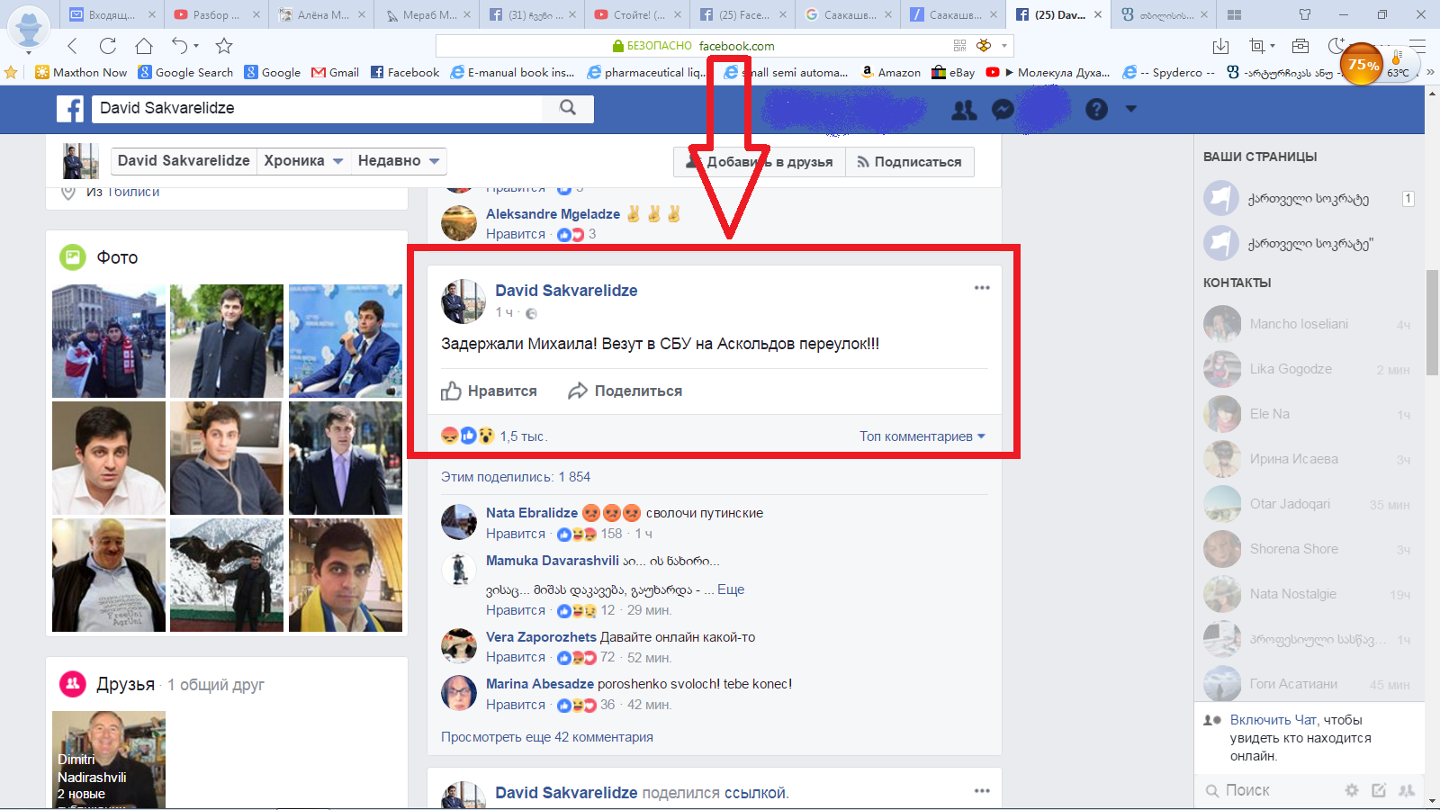Image resolution: width=1440 pixels, height=810 pixels.
Task: Open the downloads icon in toolbar
Action: click(x=1221, y=46)
